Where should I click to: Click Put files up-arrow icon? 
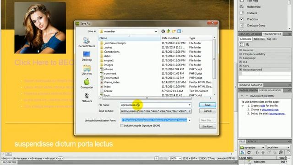tap(263, 153)
